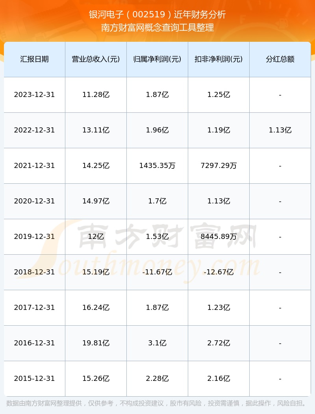Select revenue value 11.28亿
This screenshot has width=315, height=414.
click(96, 95)
